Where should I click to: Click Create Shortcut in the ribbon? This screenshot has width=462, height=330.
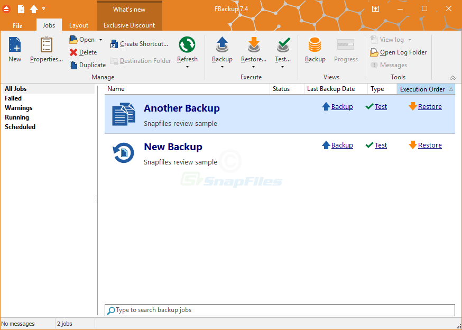(x=139, y=44)
